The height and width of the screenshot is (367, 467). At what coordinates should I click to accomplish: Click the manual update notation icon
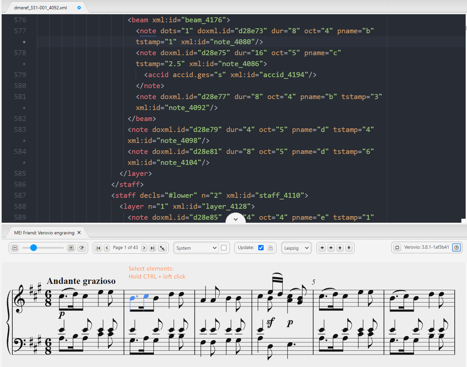pos(271,248)
